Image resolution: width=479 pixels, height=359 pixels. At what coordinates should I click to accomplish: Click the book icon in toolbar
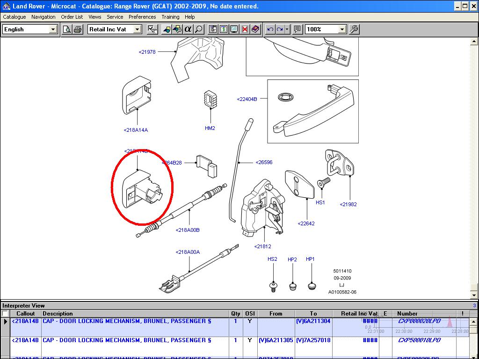(255, 29)
